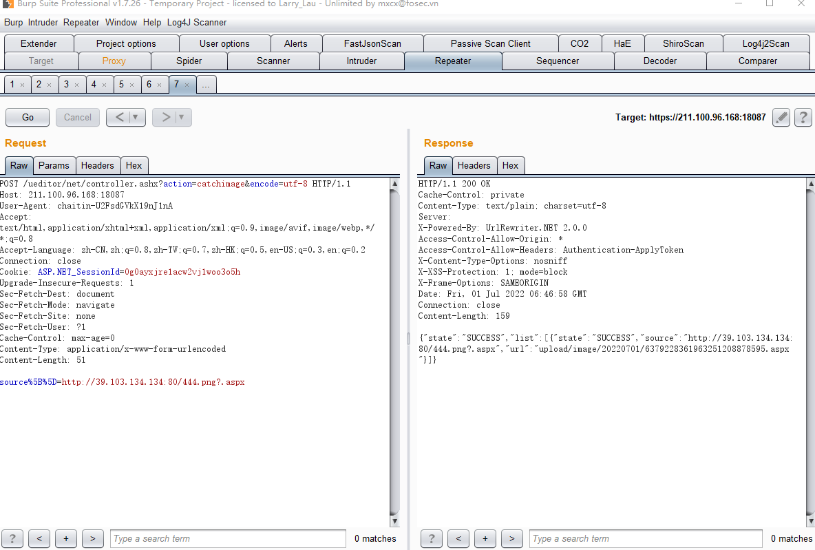Switch to the CO2 tab
Screen dimensions: 815x550
point(580,43)
